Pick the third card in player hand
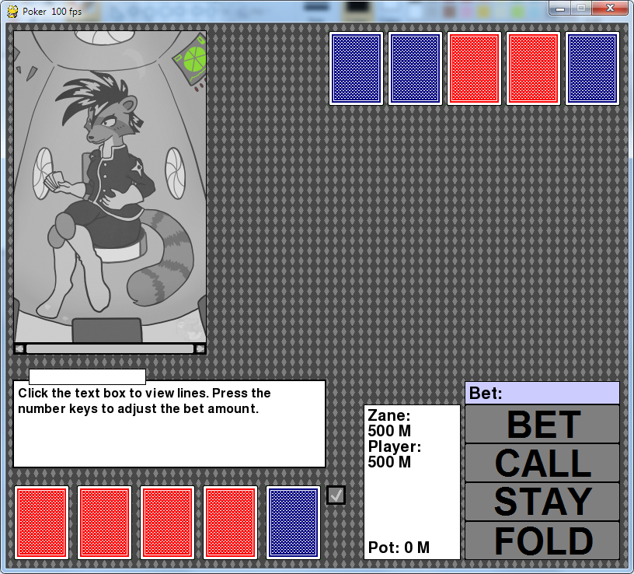 click(x=168, y=523)
